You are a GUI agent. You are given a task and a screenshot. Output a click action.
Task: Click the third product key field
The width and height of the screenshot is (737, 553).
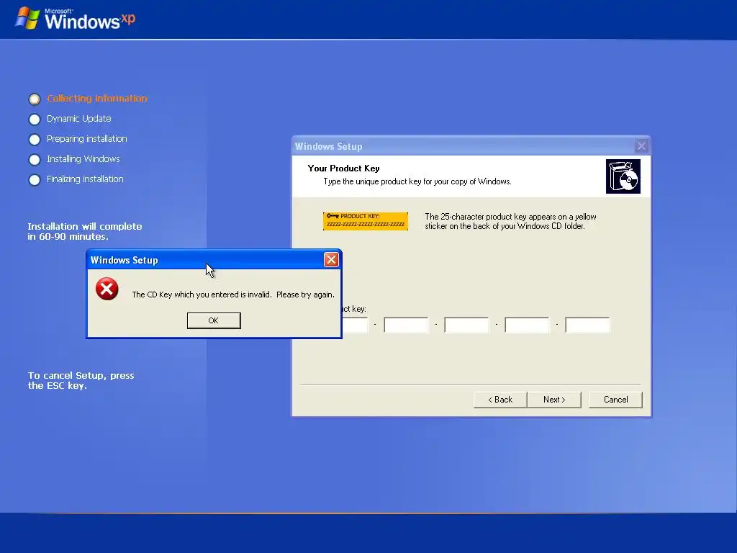point(466,325)
